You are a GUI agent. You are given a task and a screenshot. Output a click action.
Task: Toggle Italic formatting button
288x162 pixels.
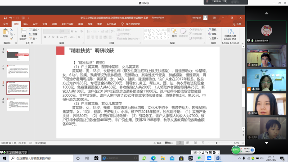(49, 37)
